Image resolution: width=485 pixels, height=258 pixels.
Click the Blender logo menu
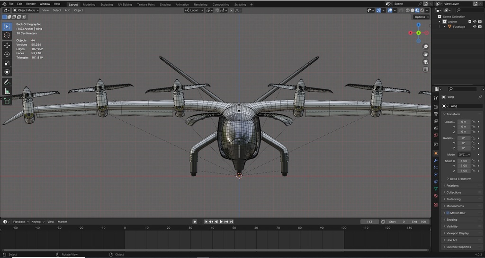click(4, 4)
